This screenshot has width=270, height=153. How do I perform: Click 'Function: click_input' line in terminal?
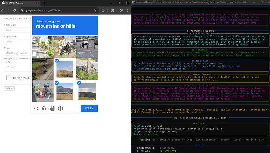pos(148,126)
